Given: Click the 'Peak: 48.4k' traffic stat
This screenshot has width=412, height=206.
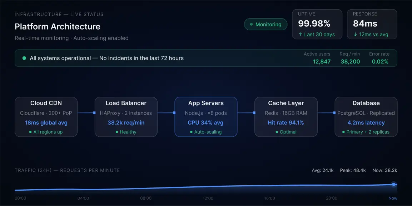Looking at the screenshot, I should (353, 170).
